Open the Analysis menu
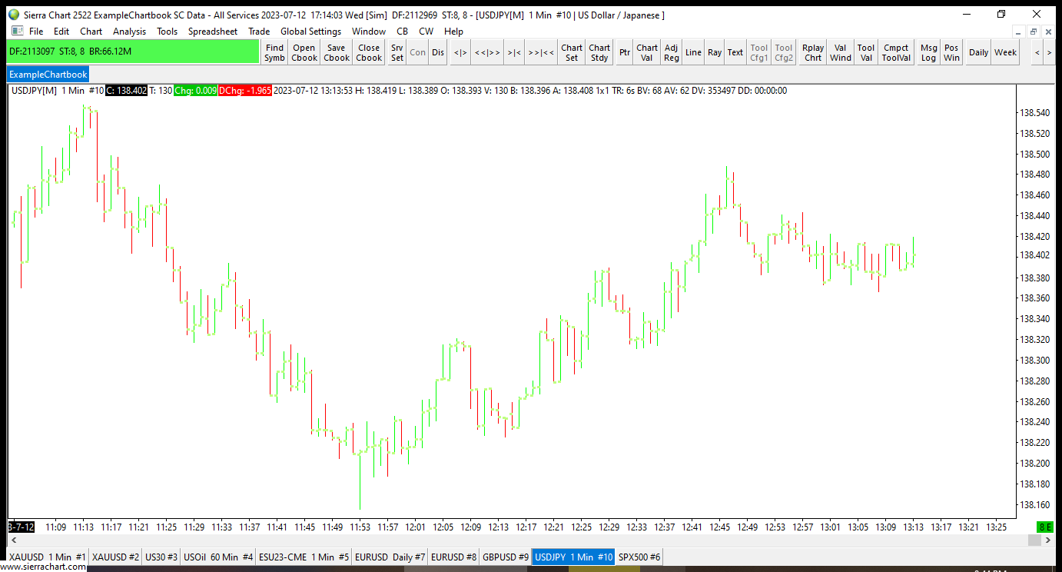Screen dimensions: 1062x572 (x=129, y=32)
